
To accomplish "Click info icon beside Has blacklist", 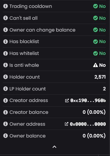I will (5, 42).
